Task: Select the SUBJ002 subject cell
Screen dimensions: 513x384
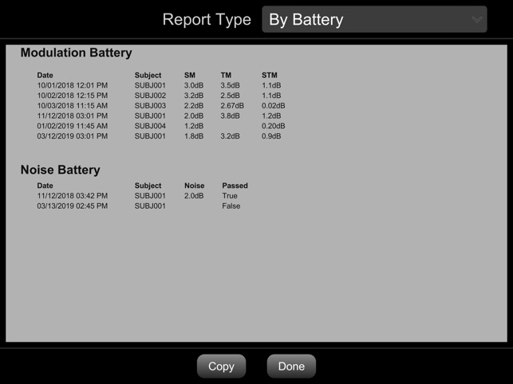Action: coord(150,96)
